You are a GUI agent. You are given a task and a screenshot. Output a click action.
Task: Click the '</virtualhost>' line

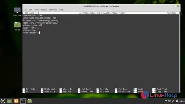coord(31,33)
